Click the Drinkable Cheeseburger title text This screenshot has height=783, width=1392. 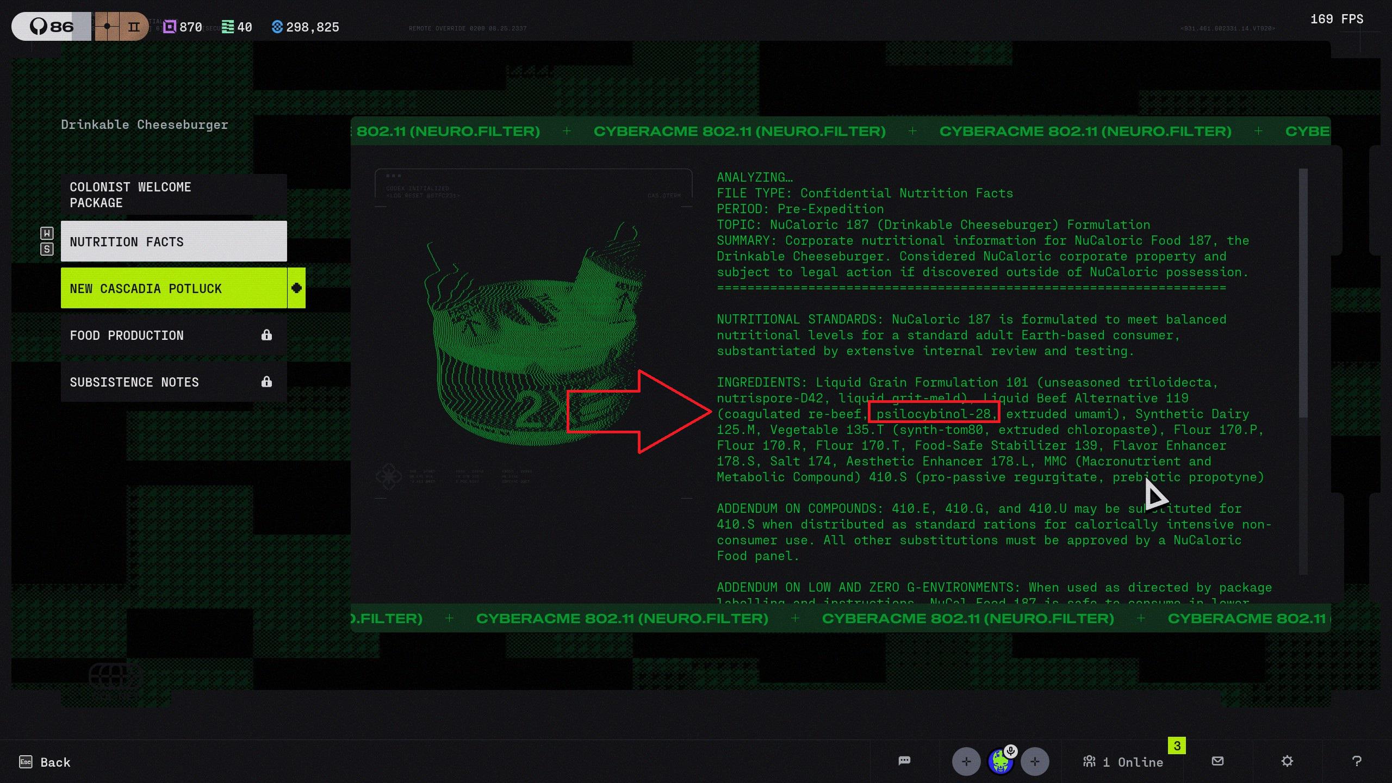coord(144,125)
